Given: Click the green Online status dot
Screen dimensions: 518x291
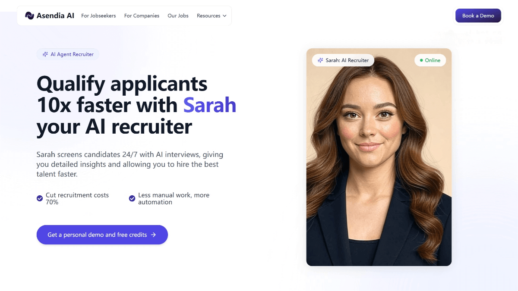Looking at the screenshot, I should (421, 60).
